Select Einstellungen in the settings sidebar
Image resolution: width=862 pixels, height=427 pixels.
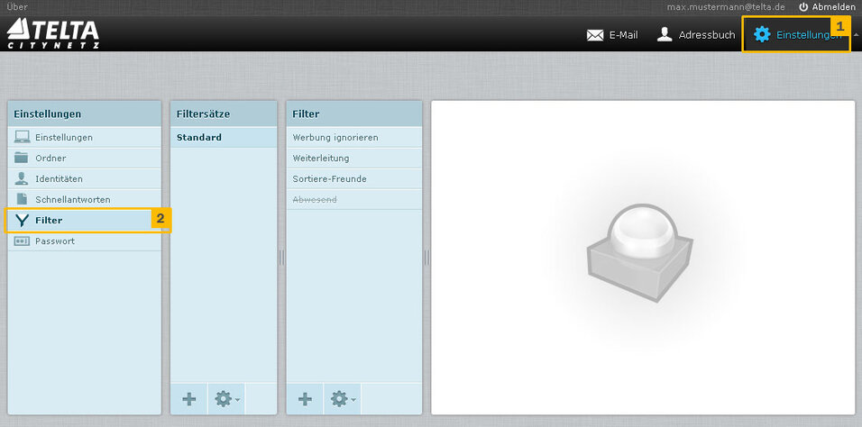pyautogui.click(x=85, y=138)
